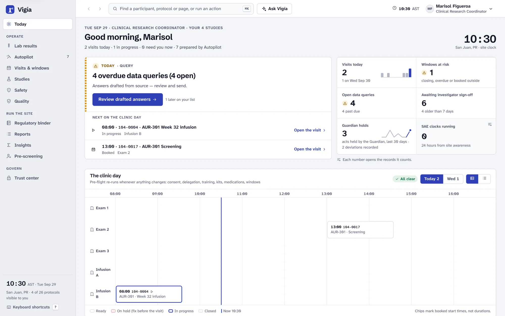Open Lab results in the sidebar
505x316 pixels.
tap(38, 46)
